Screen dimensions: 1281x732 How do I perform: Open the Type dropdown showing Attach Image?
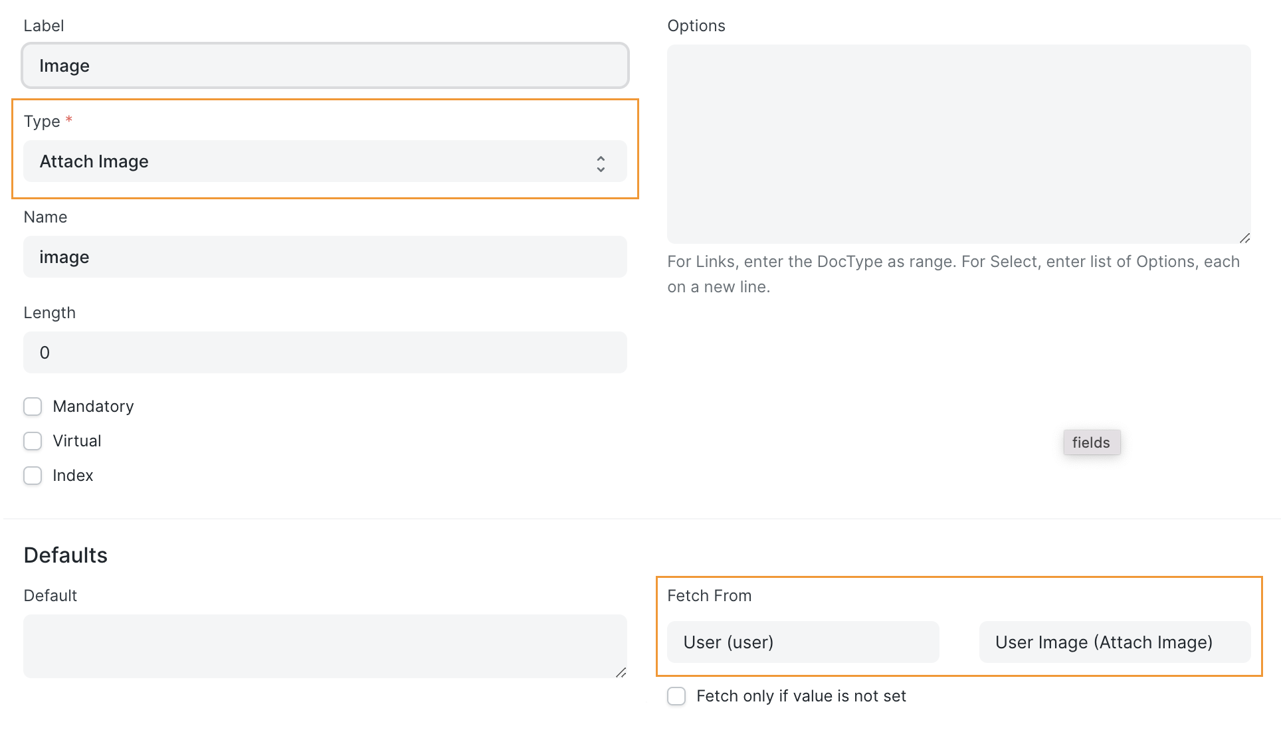click(325, 161)
